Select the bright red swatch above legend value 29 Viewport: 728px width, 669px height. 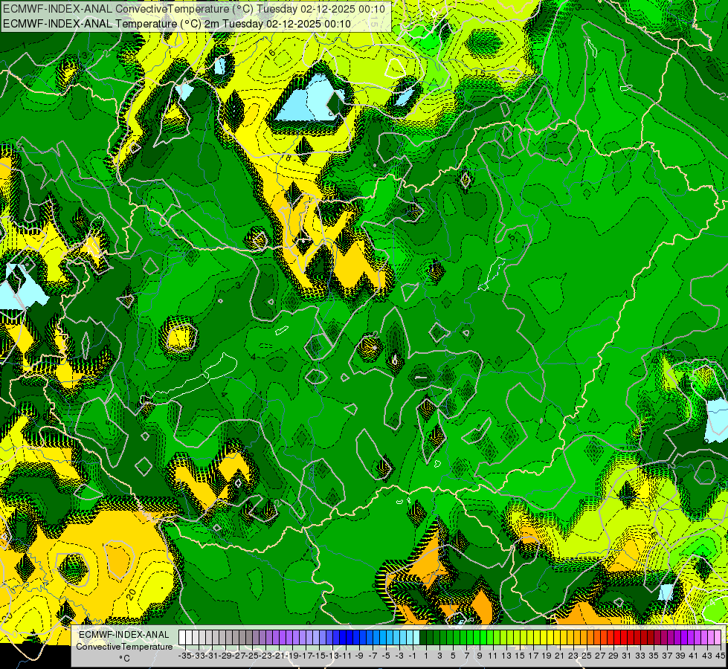click(617, 637)
